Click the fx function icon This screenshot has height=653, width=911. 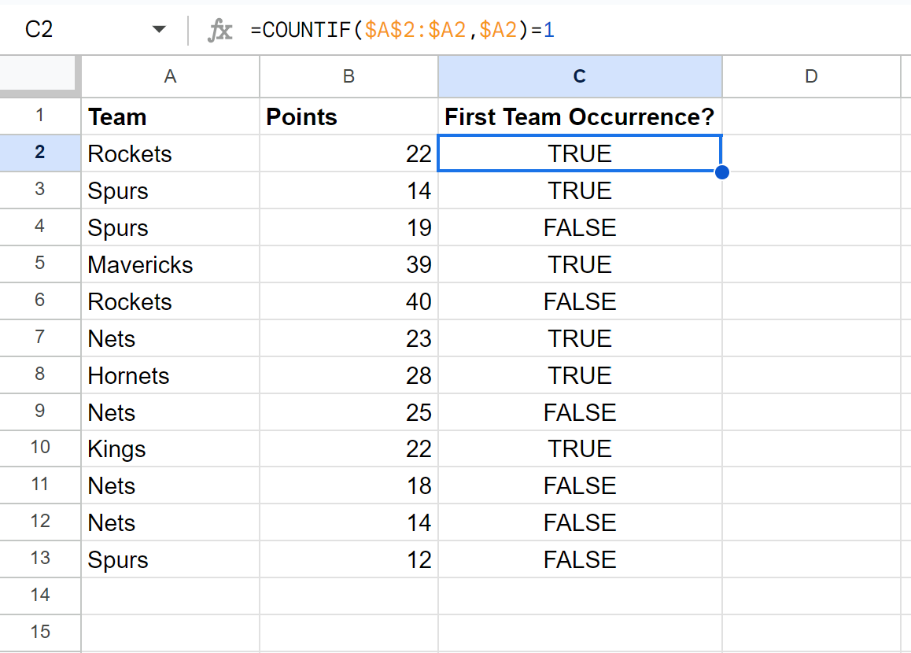click(x=221, y=30)
